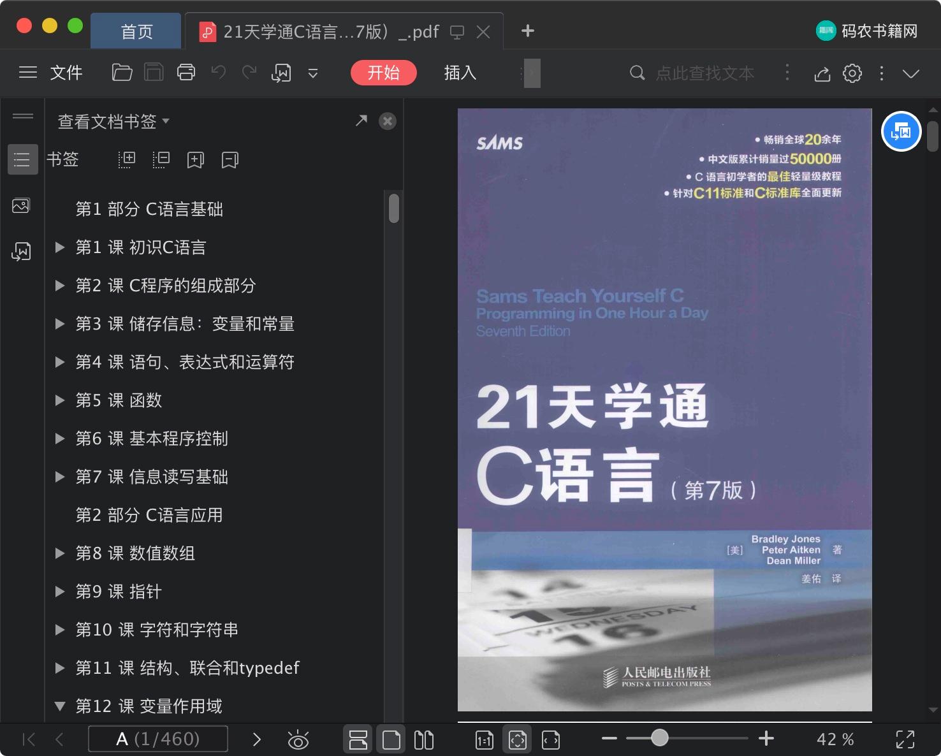
Task: Click the zoom slider handle
Action: [x=660, y=738]
